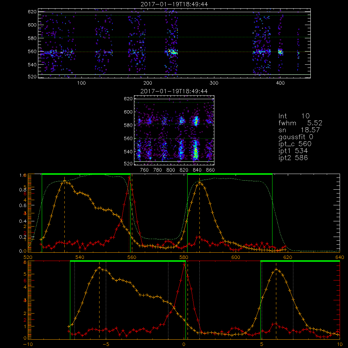Click x-axis label 820 under middle image
Screen dimensions: 348x348
(x=184, y=170)
